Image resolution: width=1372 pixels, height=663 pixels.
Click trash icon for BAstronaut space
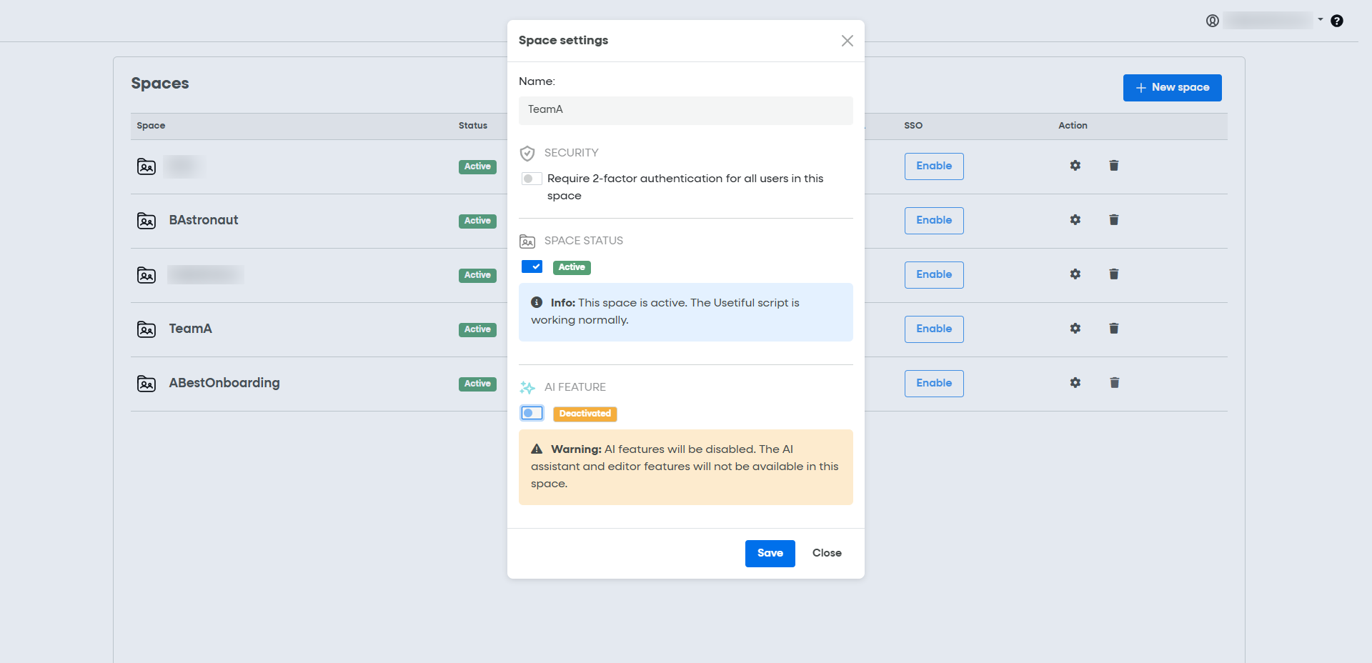[x=1113, y=220]
